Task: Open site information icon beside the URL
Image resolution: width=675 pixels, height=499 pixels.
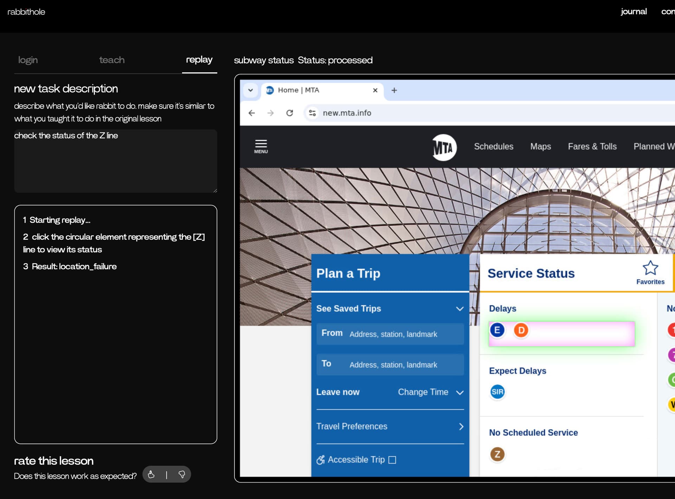Action: click(312, 113)
